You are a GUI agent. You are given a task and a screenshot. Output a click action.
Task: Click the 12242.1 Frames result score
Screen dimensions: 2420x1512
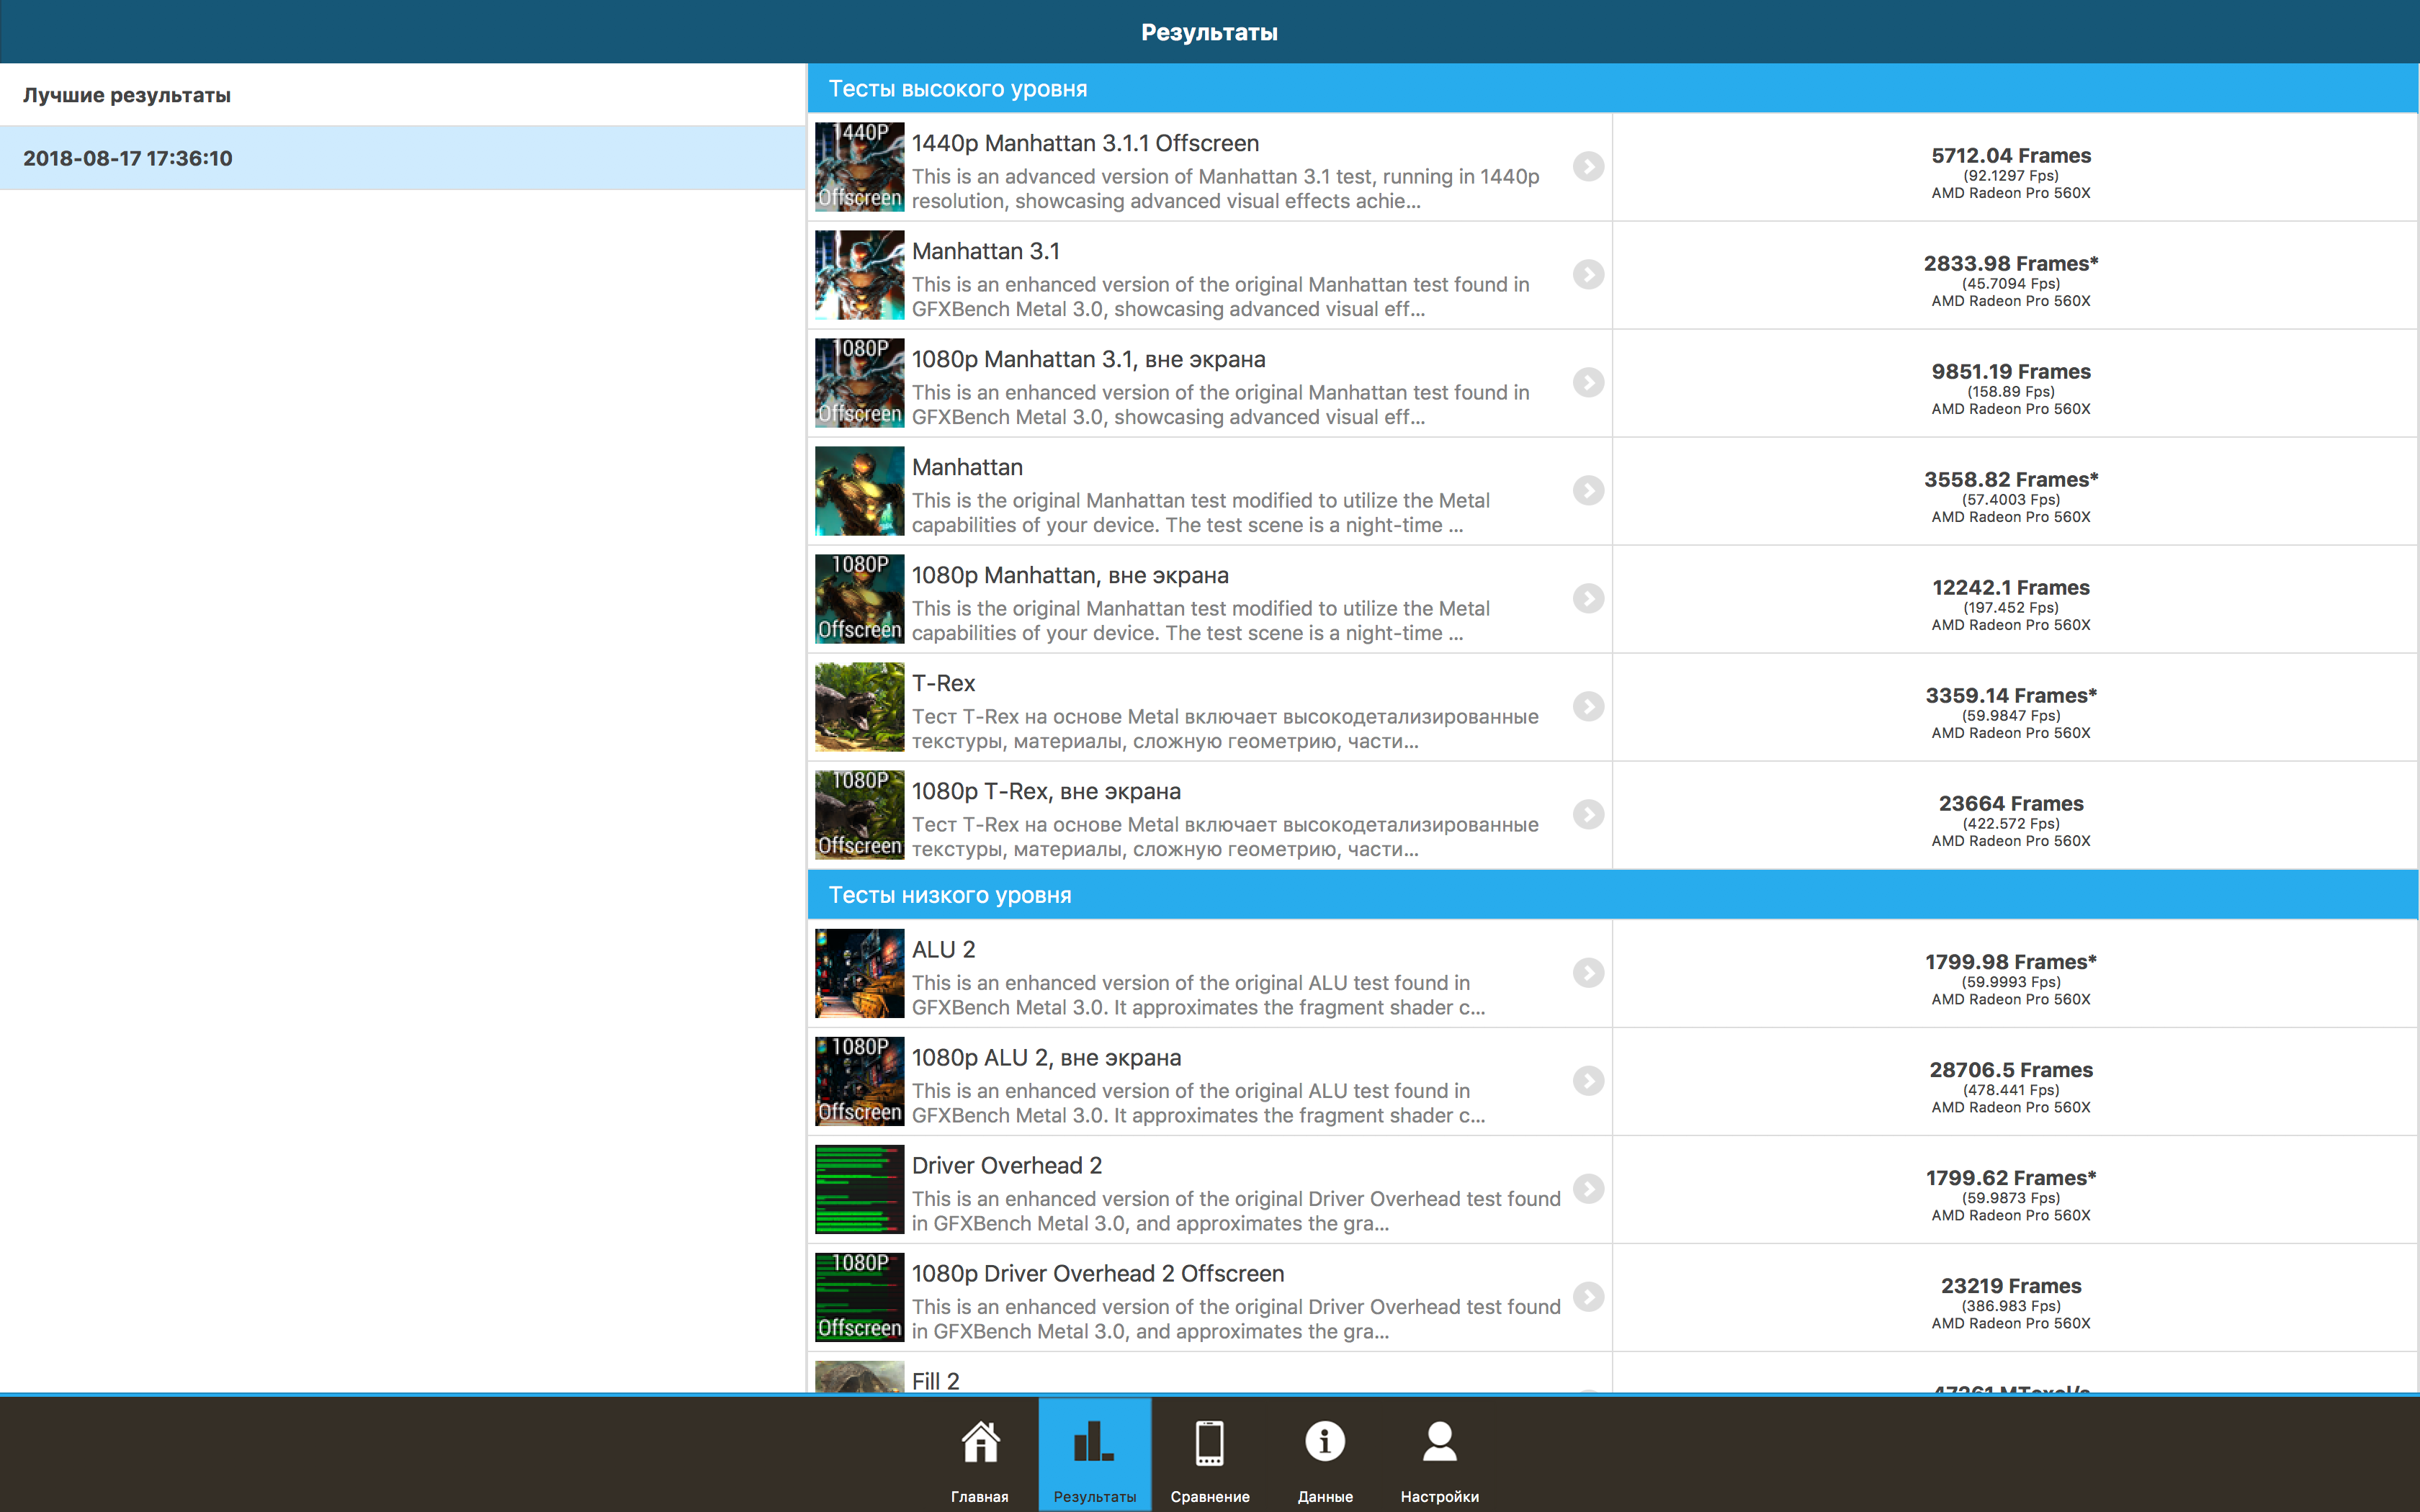(x=2010, y=588)
